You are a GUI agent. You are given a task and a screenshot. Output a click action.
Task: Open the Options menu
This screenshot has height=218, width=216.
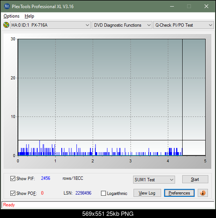(11, 16)
